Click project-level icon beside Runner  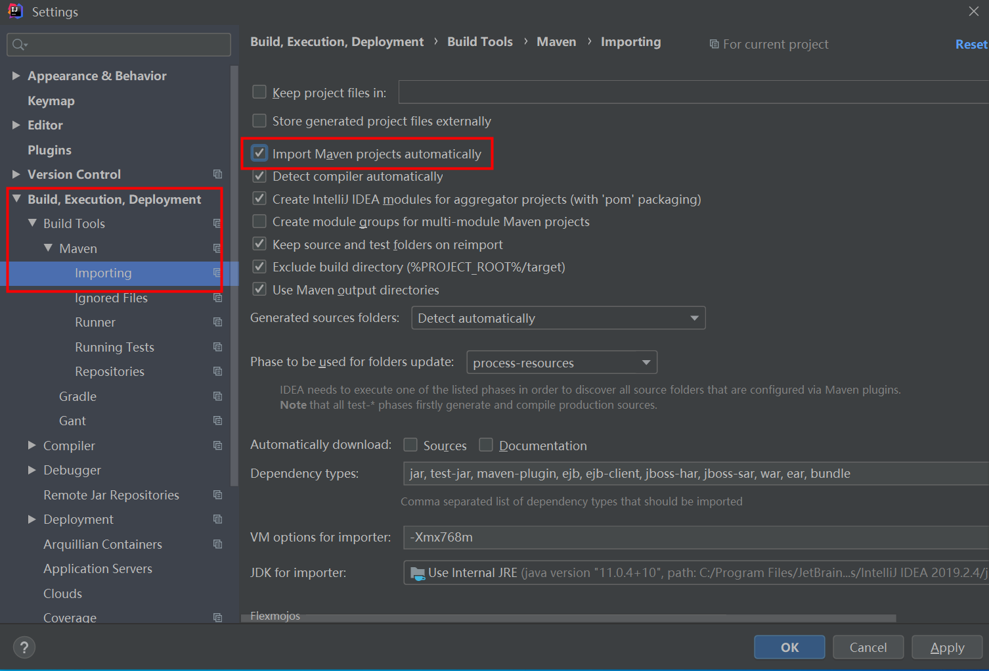217,322
